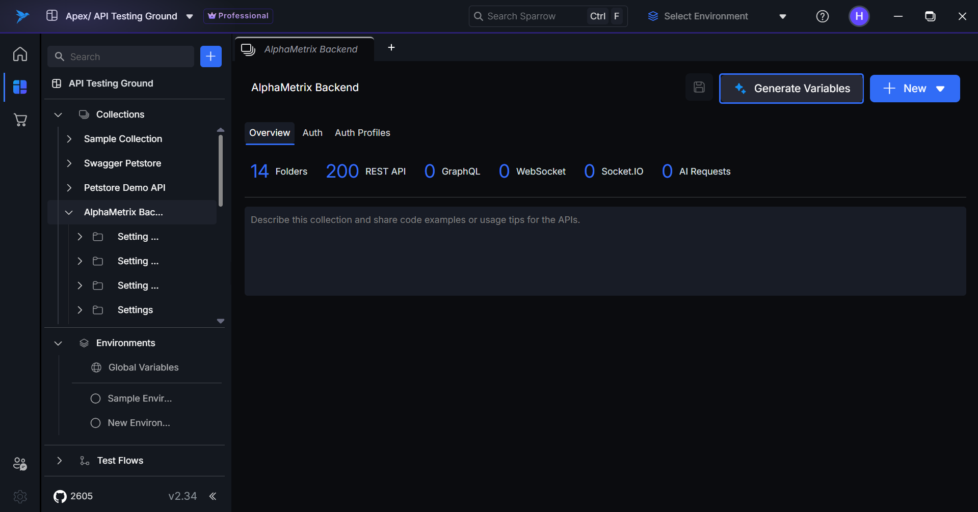Image resolution: width=978 pixels, height=512 pixels.
Task: Open the Marketplace cart icon in sidebar
Action: coord(20,120)
